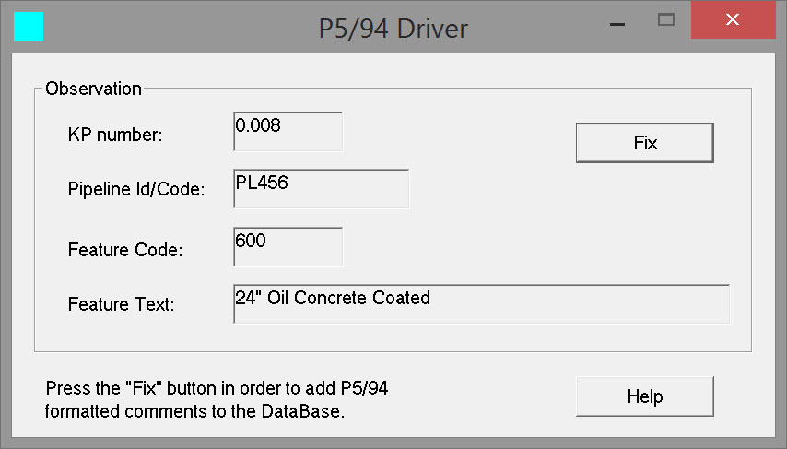787x449 pixels.
Task: Click the "KP number:" label
Action: 115,135
